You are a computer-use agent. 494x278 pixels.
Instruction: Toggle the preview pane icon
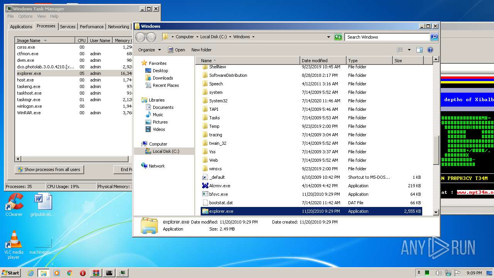[x=420, y=50]
